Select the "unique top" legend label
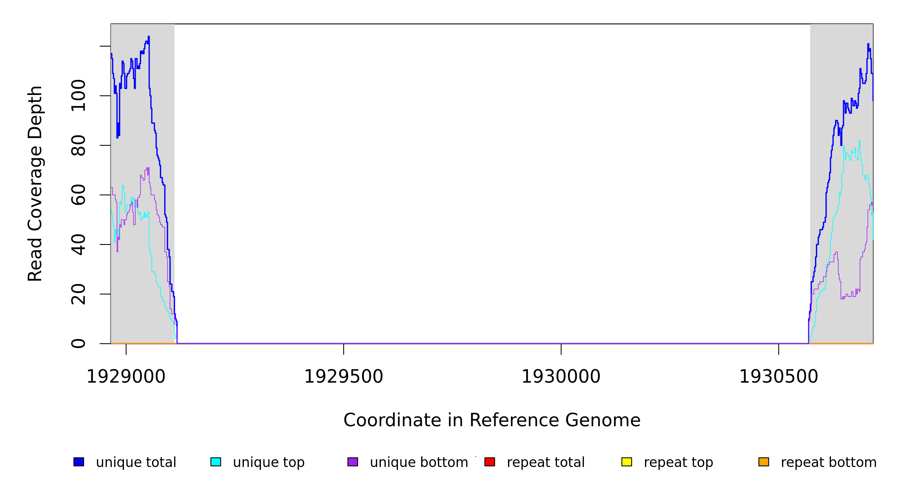Viewport: 897px width, 489px height. 269,463
